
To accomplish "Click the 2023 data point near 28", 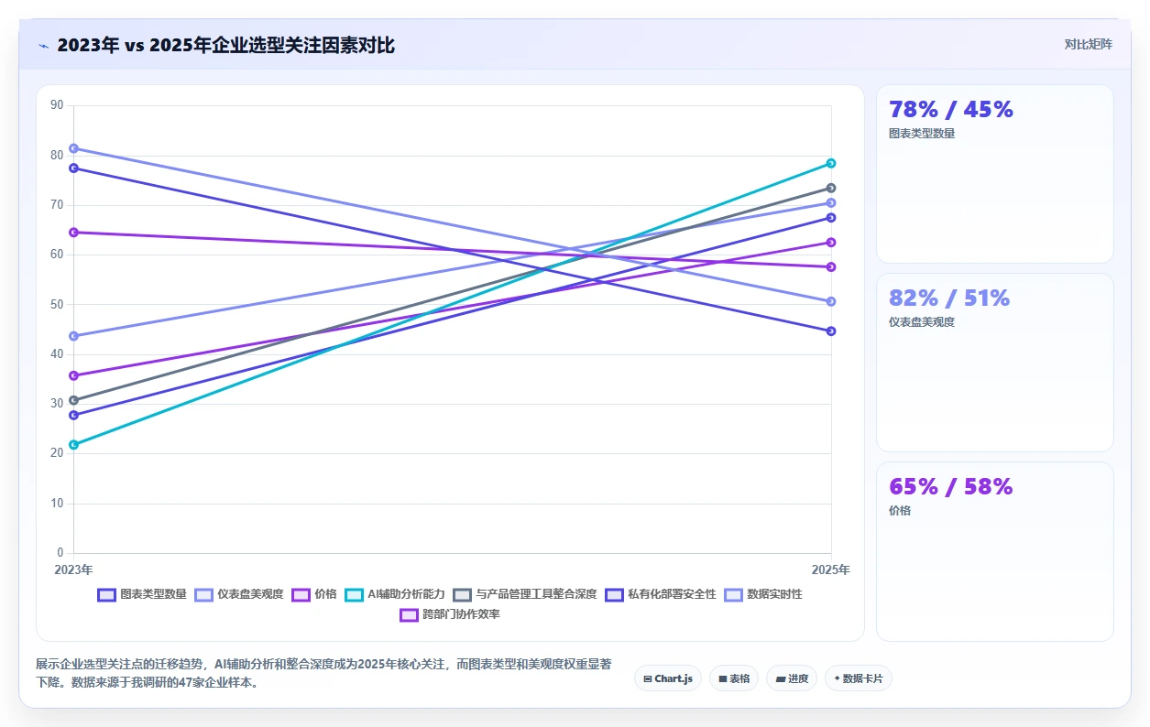I will pyautogui.click(x=73, y=415).
